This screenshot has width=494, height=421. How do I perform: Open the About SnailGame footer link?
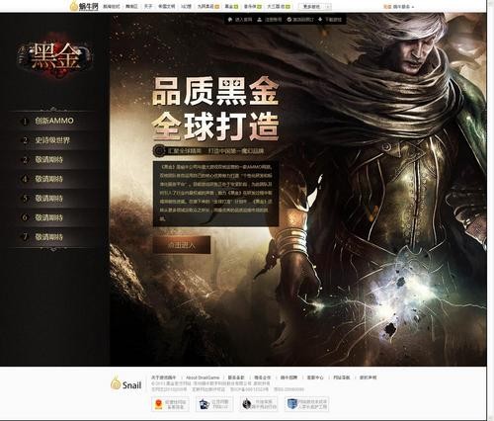[203, 378]
